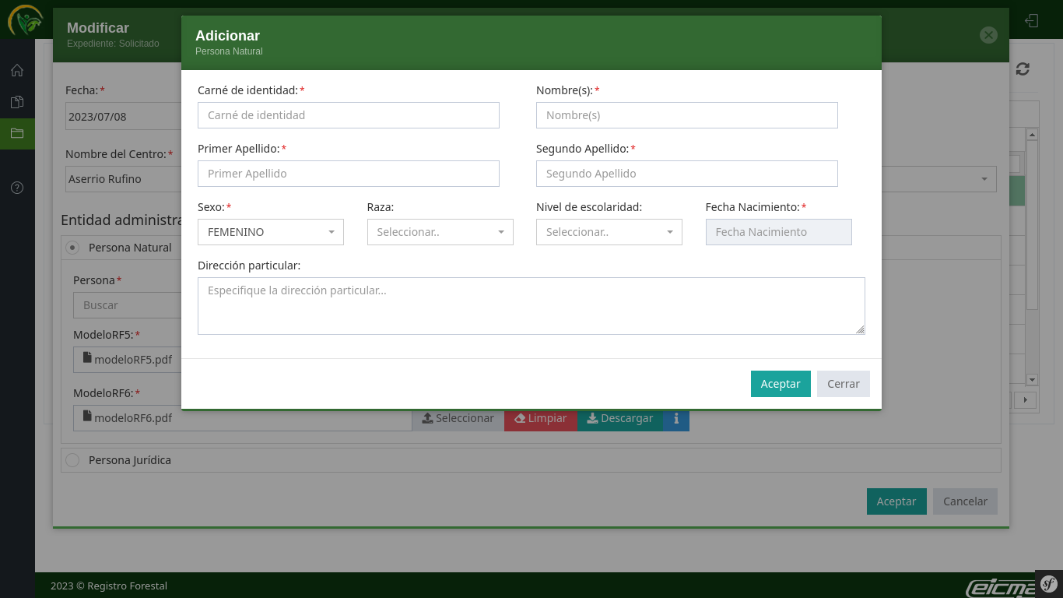Focus the Carné de identidad field

[348, 115]
